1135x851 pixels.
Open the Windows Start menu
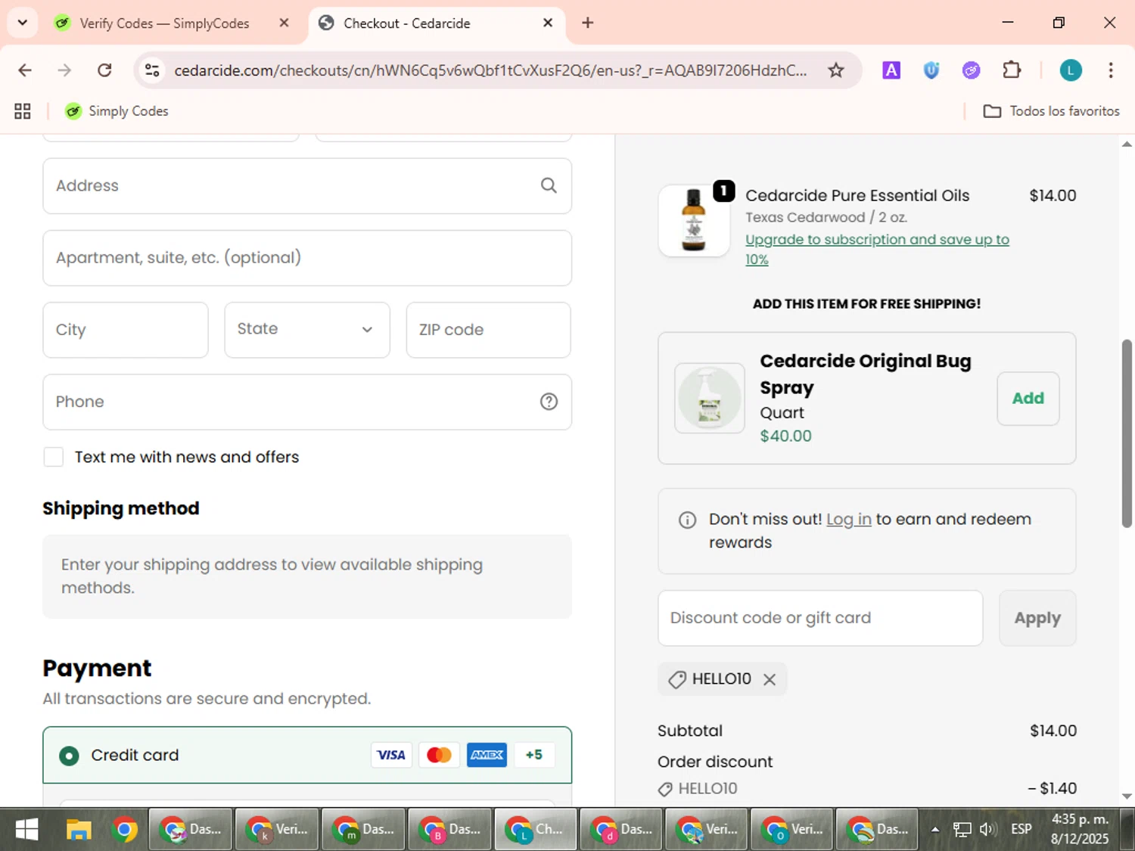pyautogui.click(x=26, y=830)
